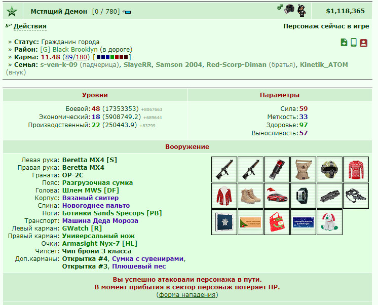Viewport: 378px width, 305px height.
Task: Open the plush dog toy thumbnail
Action: [329, 222]
